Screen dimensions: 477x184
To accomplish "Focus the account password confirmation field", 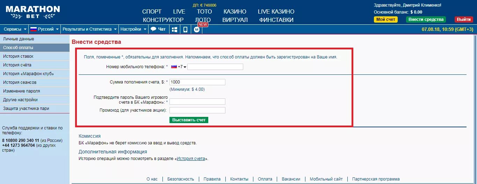I will [x=197, y=102].
